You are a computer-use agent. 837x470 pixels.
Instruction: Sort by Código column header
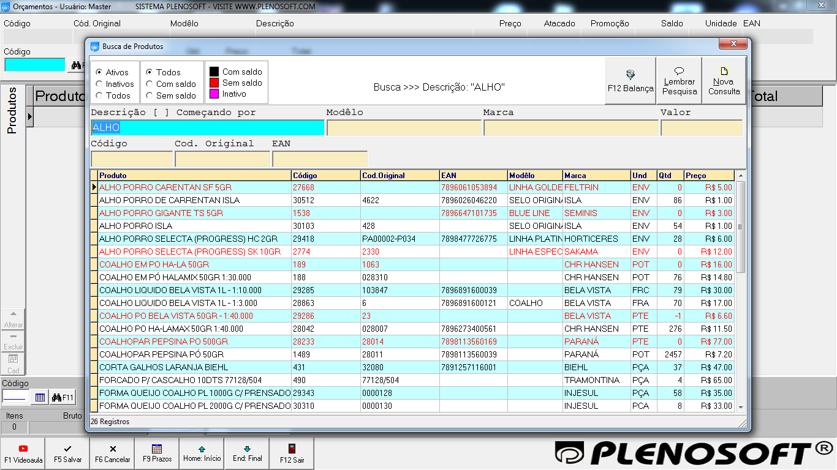coord(326,176)
